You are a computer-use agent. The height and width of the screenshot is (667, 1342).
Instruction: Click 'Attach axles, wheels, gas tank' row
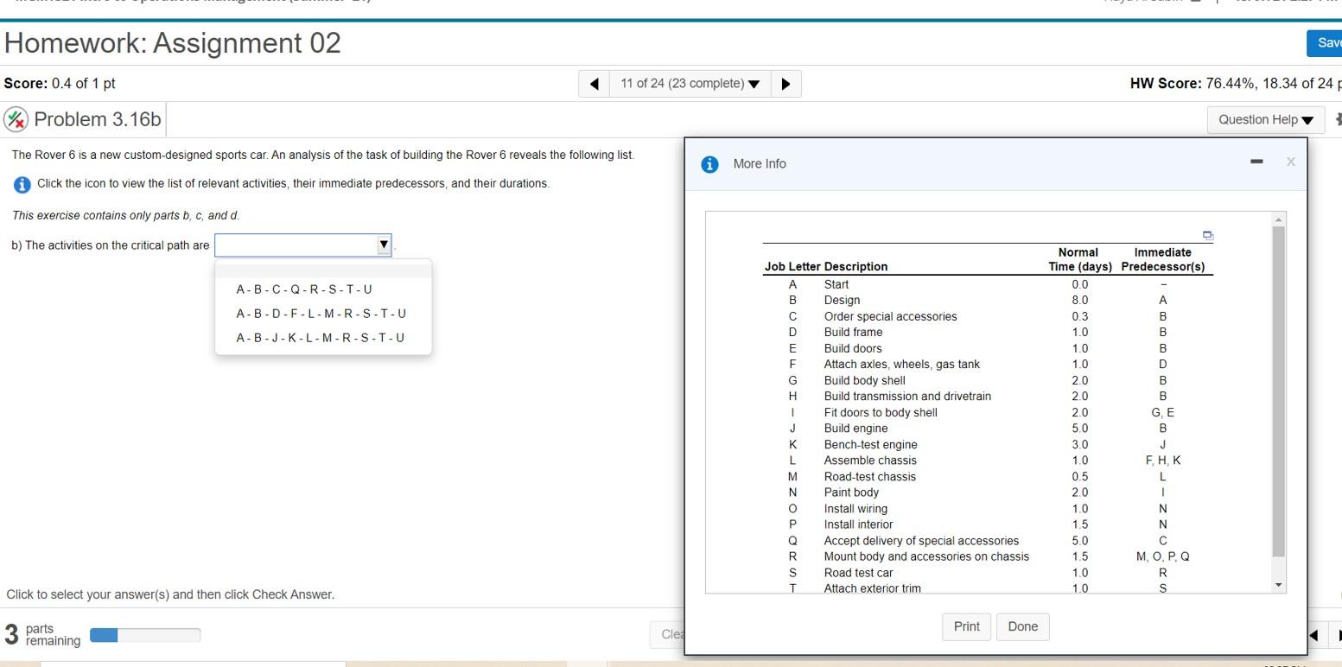coord(901,365)
